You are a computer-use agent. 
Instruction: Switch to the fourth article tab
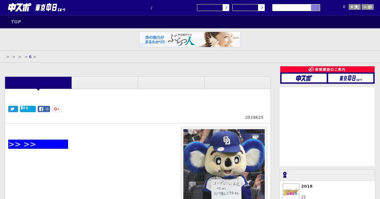pos(237,83)
